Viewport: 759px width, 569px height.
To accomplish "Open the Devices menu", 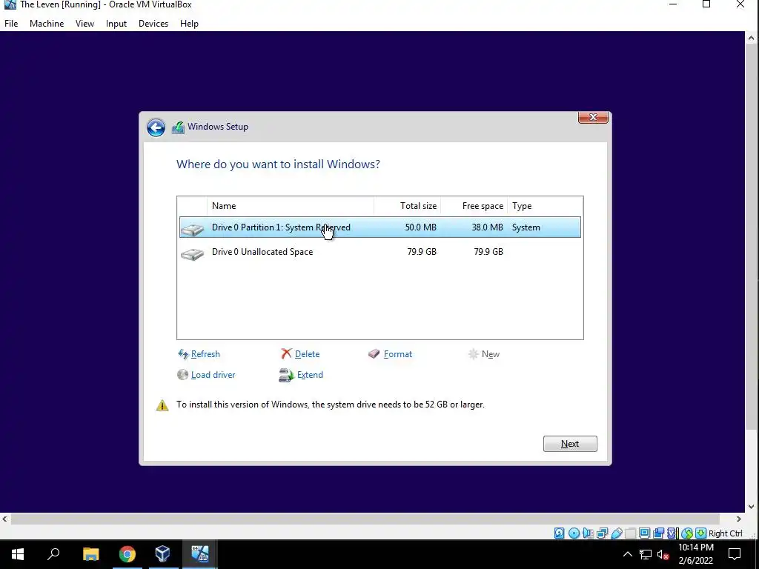I will tap(153, 24).
